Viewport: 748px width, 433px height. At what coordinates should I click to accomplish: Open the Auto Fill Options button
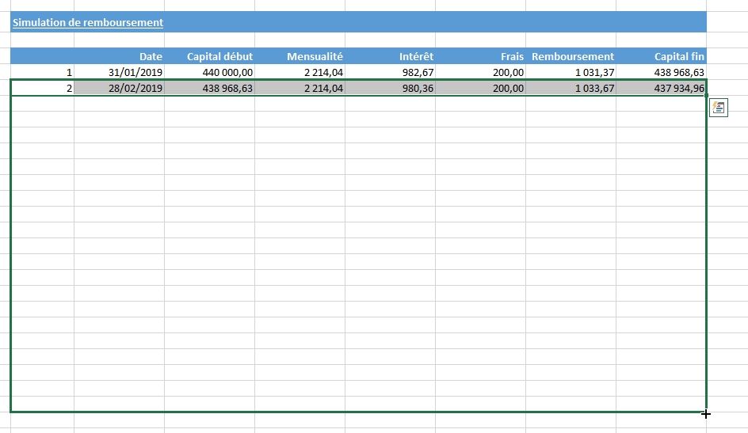click(x=719, y=108)
